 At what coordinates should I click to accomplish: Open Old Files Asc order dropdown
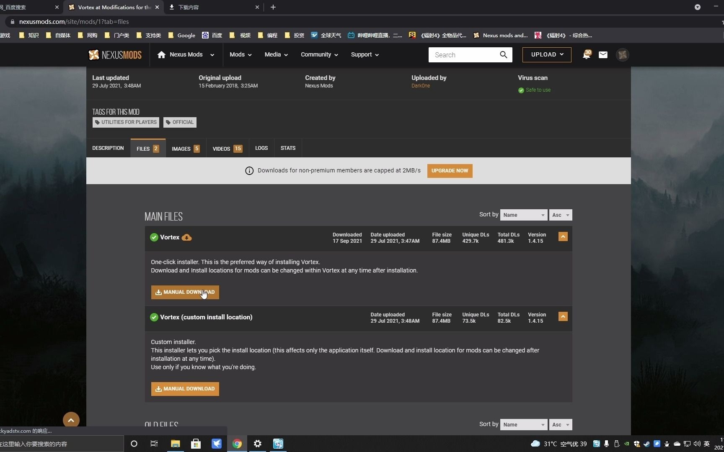(561, 425)
